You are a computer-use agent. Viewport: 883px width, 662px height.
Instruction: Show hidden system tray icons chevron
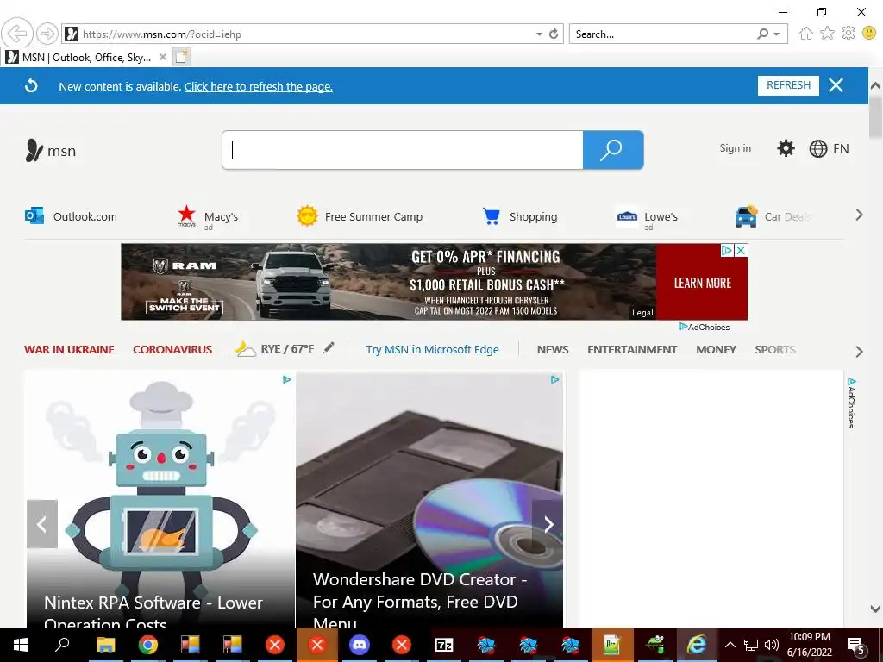(x=730, y=645)
